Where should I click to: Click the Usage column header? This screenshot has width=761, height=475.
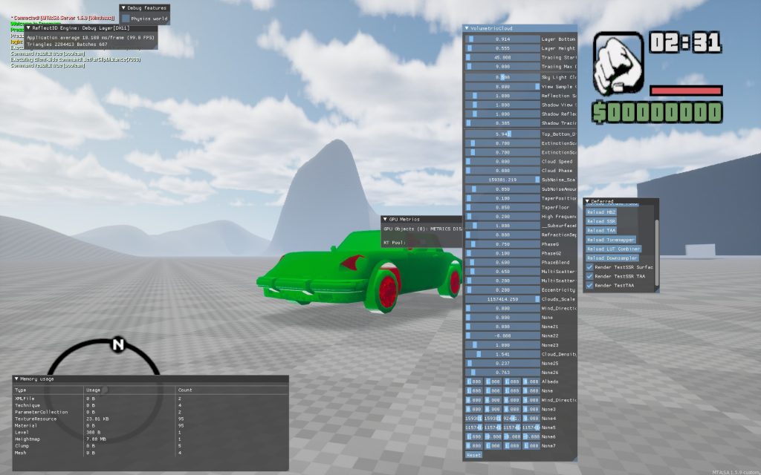click(x=94, y=389)
